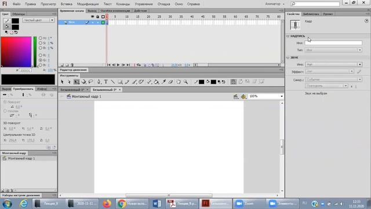The image size is (371, 209).
Task: Open the Эффект dropdown in sound section
Action: point(329,71)
